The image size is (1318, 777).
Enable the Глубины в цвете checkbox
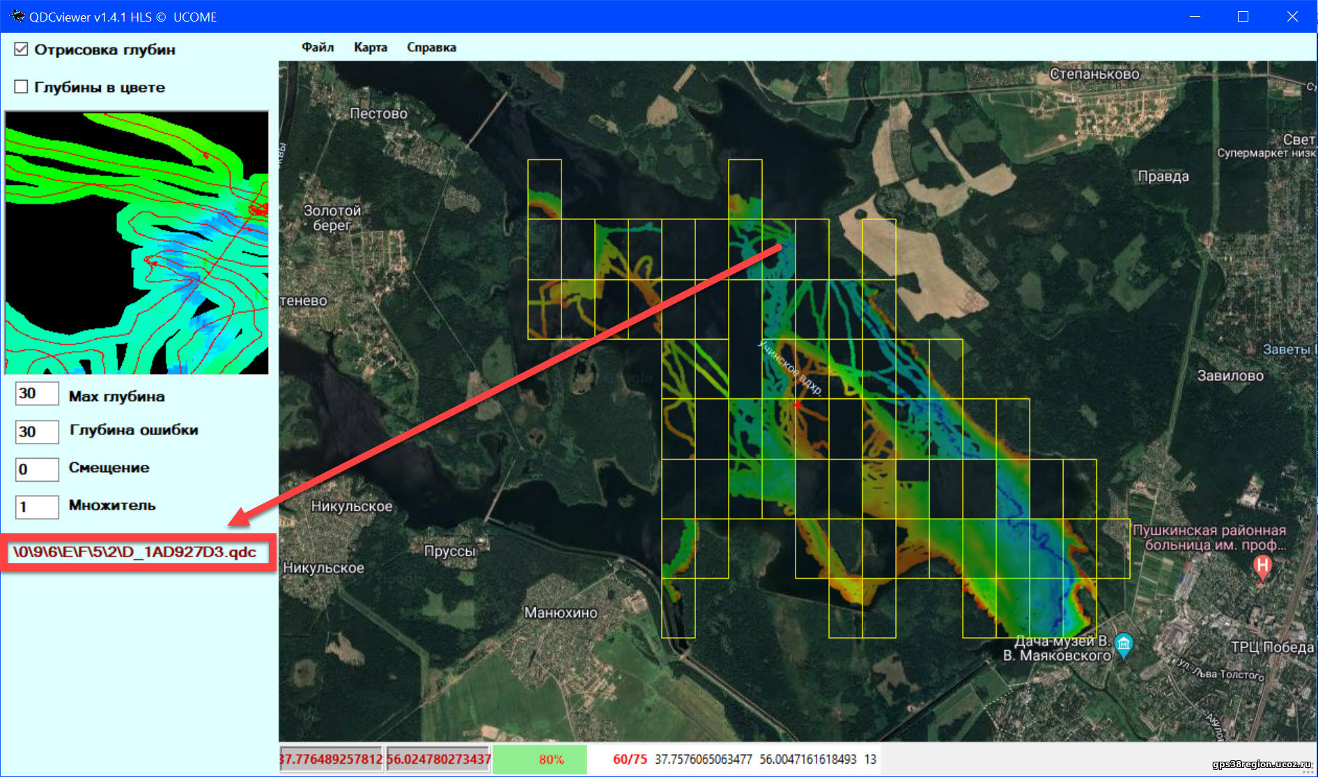pos(22,87)
